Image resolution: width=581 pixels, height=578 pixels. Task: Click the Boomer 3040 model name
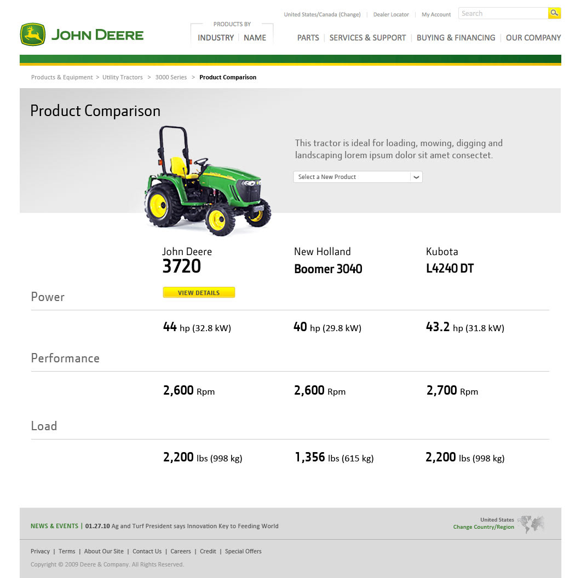pos(328,269)
